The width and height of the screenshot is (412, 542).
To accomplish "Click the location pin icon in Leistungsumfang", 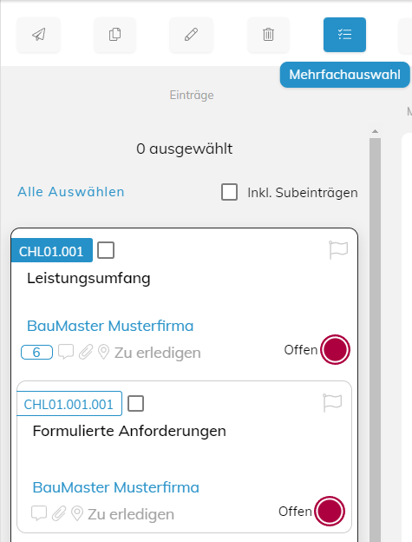I will [103, 353].
